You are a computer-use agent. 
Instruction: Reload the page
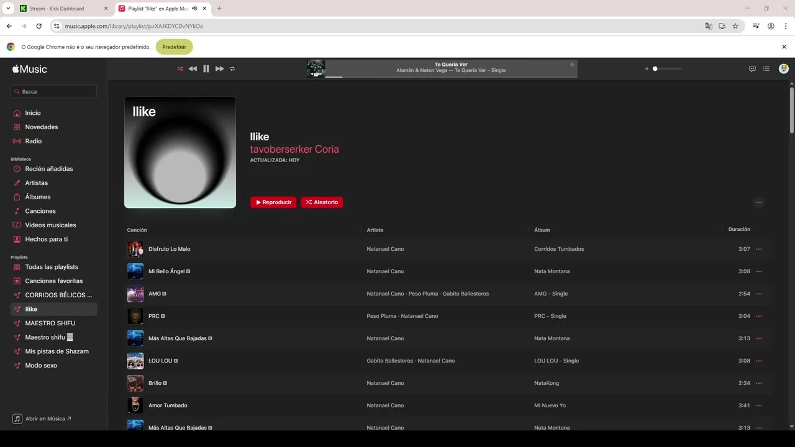pos(39,26)
